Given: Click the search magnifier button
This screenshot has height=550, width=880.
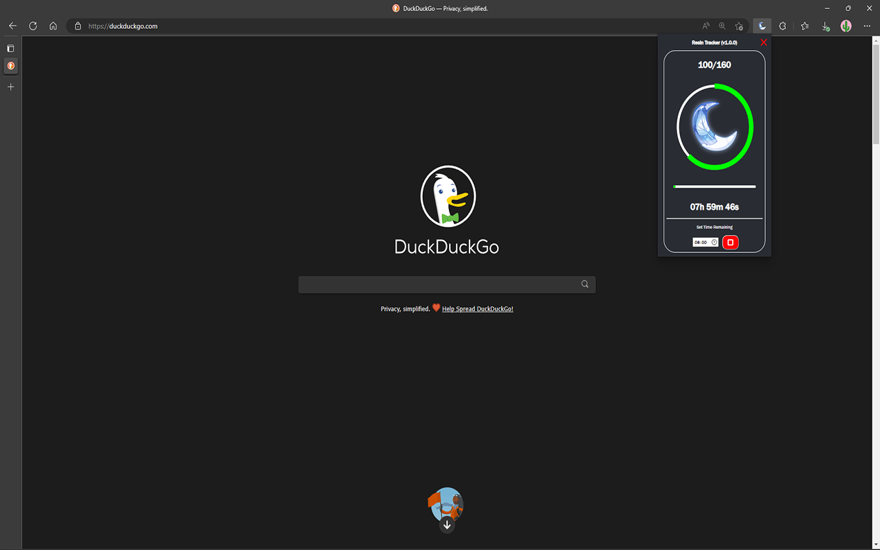Looking at the screenshot, I should coord(585,285).
